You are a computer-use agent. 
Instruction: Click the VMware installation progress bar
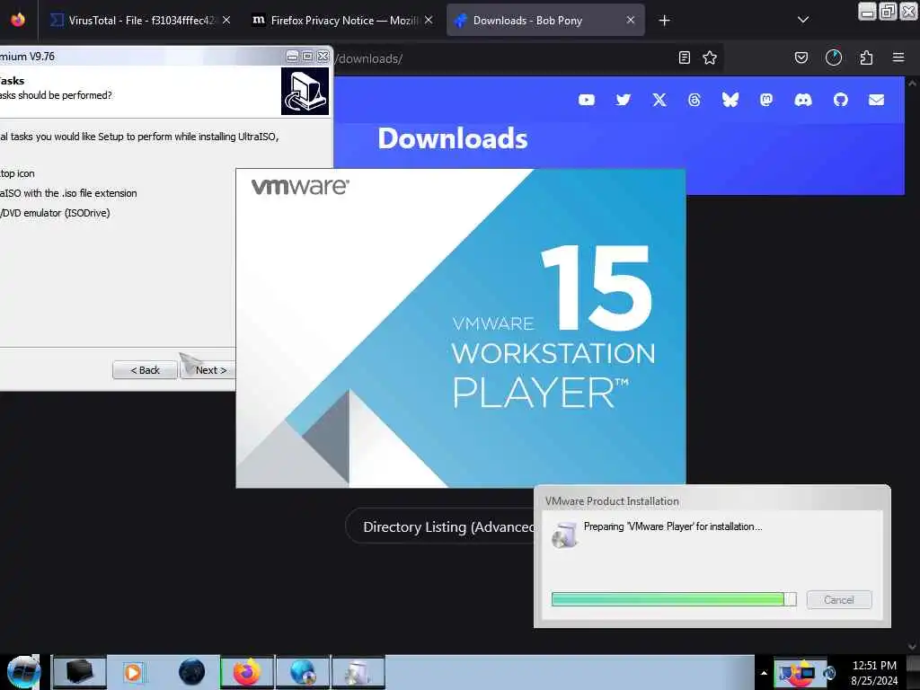[674, 599]
